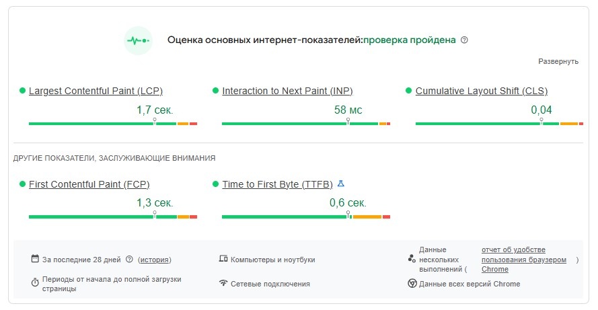This screenshot has height=310, width=598.
Task: Click the Компьютеры и ноутбуки device icon
Action: coord(223,259)
